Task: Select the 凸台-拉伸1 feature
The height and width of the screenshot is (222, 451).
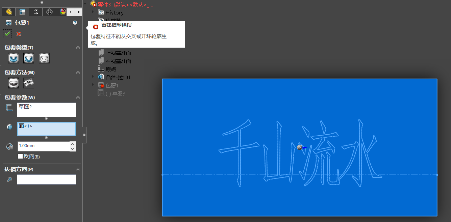Action: (118, 77)
